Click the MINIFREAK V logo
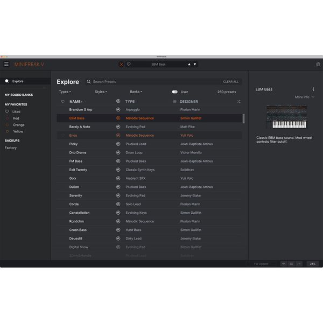Image resolution: width=323 pixels, height=323 pixels. [29, 65]
